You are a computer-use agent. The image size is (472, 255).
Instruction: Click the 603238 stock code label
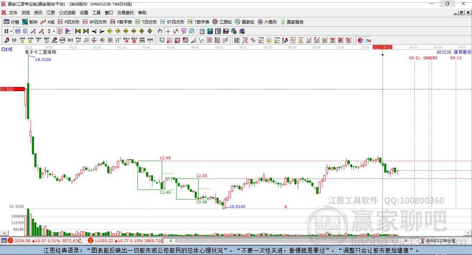(444, 52)
